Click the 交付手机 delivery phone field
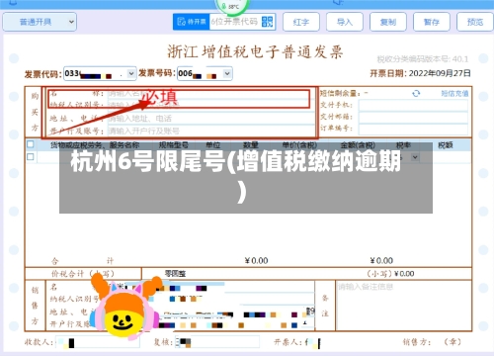This screenshot has width=494, height=356. point(413,106)
